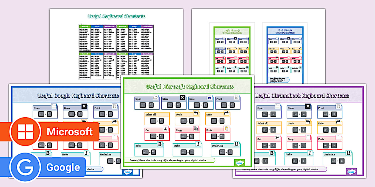Click the Useful Chromebook Keyboard Shortcuts title
Screen dimensions: 375x187
pos(301,96)
